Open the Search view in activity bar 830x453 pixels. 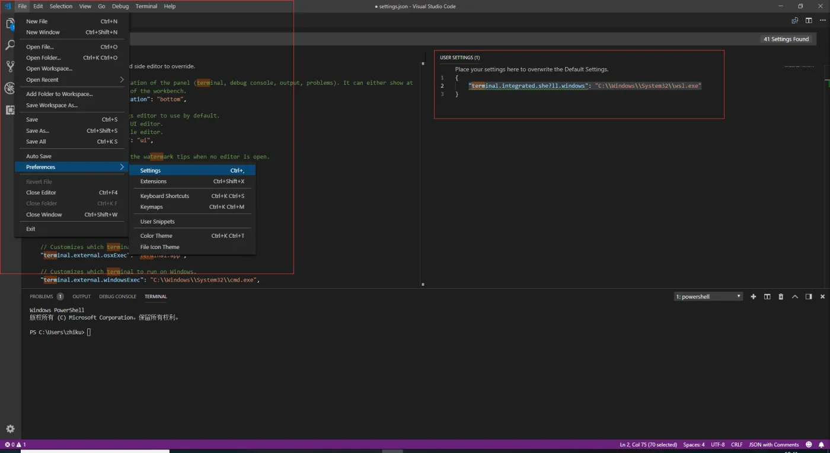point(10,45)
